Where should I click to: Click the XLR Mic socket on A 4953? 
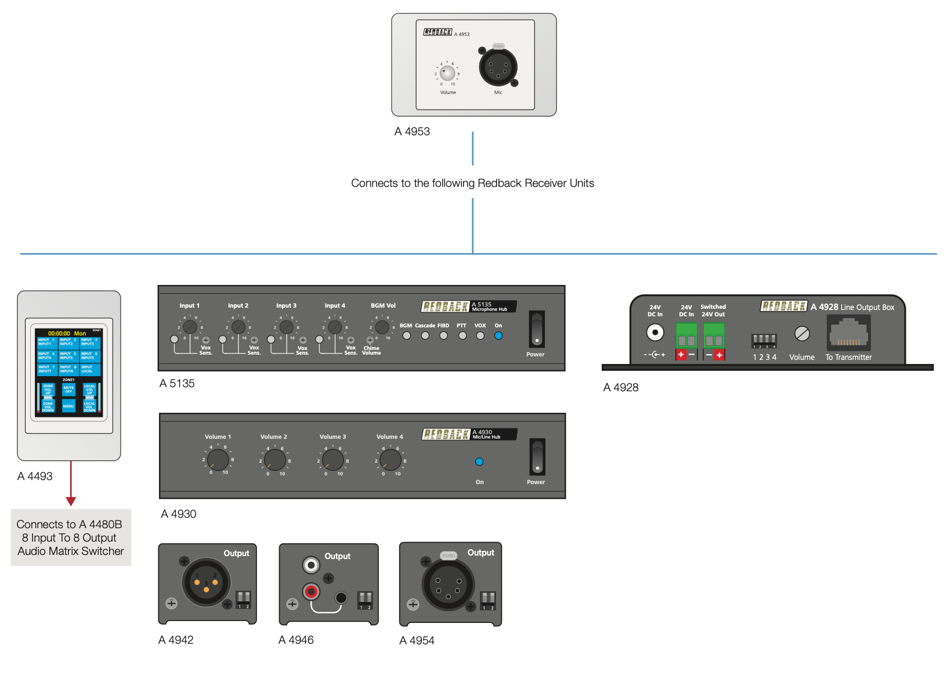pos(497,67)
